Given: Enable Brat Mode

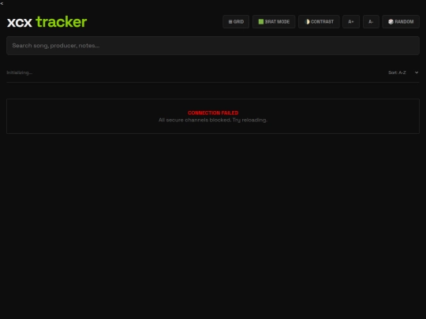Looking at the screenshot, I should (x=274, y=22).
